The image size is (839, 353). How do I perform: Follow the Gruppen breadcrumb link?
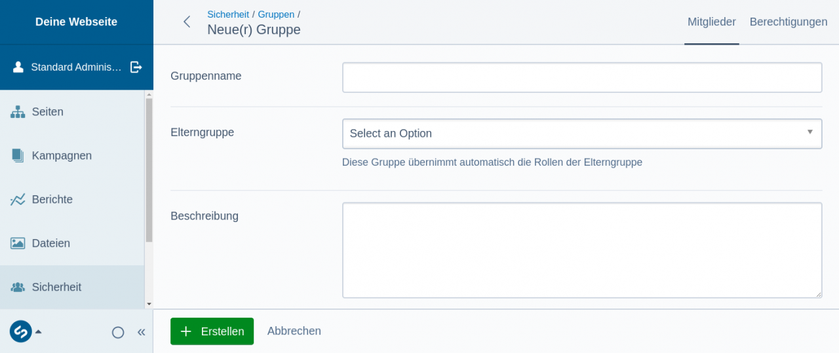point(276,14)
